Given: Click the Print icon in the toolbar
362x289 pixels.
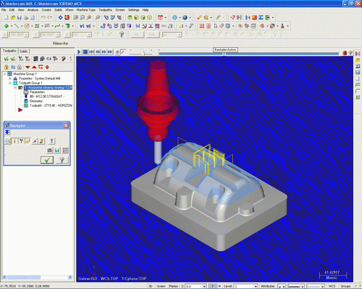Looking at the screenshot, I should click(26, 17).
